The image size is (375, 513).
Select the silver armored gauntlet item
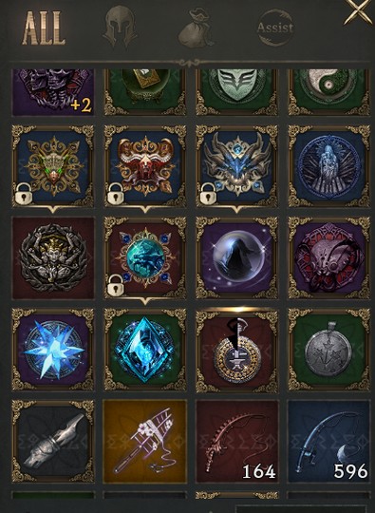[x=53, y=441]
